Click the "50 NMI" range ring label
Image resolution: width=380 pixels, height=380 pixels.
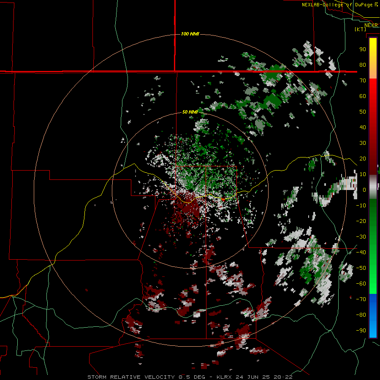pyautogui.click(x=190, y=112)
